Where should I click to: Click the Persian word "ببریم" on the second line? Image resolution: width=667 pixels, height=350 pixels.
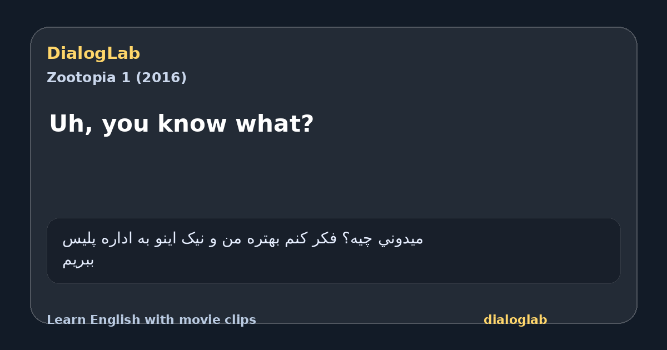coord(78,261)
